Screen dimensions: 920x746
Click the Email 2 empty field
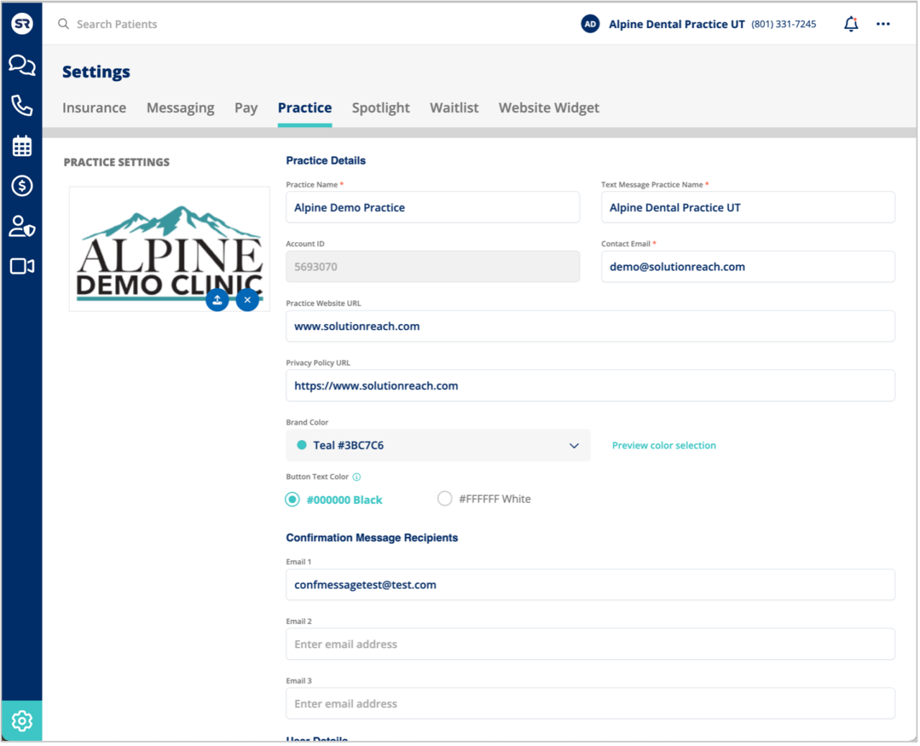[590, 644]
